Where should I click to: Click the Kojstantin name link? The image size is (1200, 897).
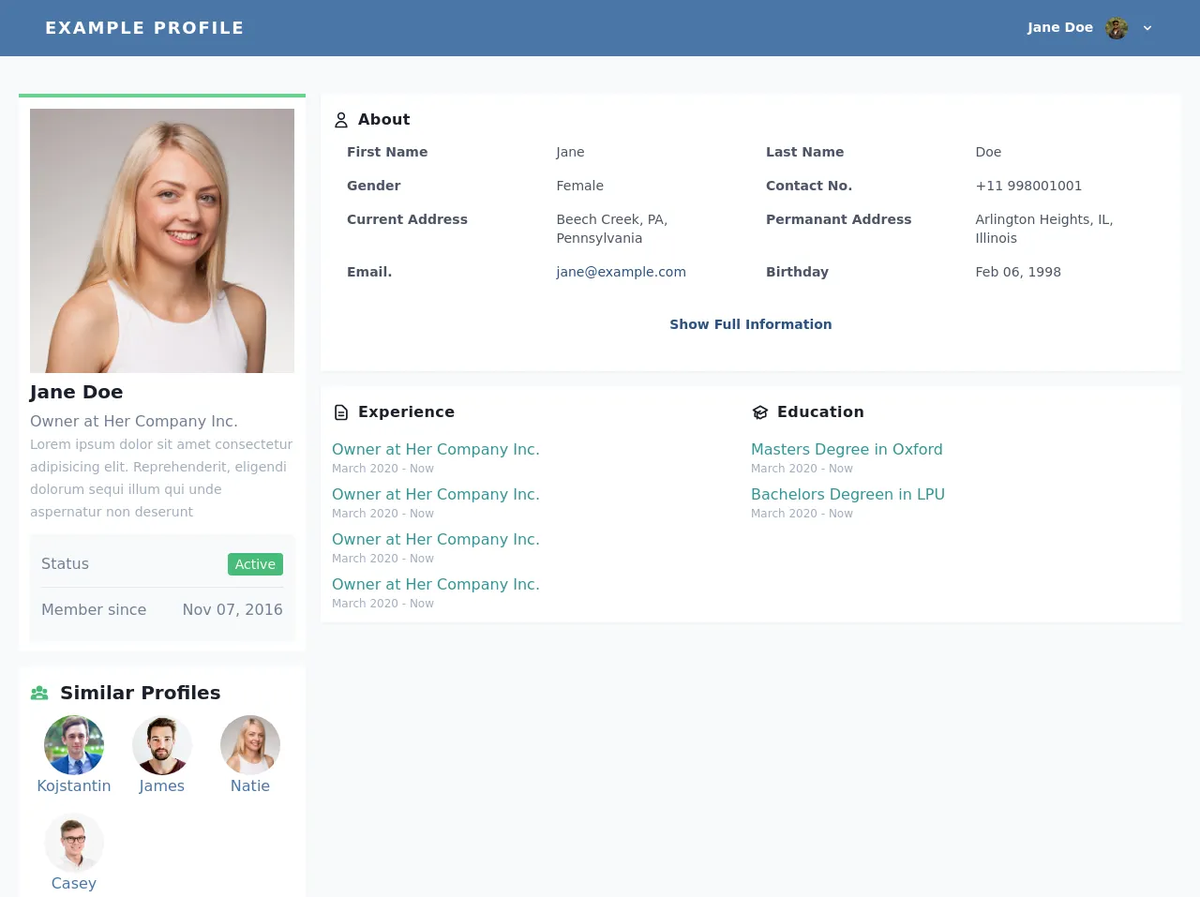point(74,785)
